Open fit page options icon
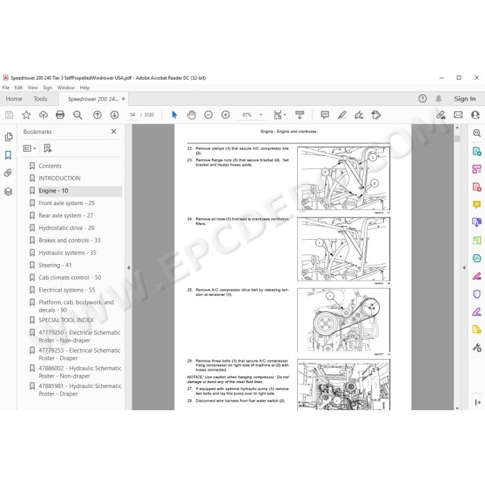The width and height of the screenshot is (485, 485). pyautogui.click(x=280, y=115)
